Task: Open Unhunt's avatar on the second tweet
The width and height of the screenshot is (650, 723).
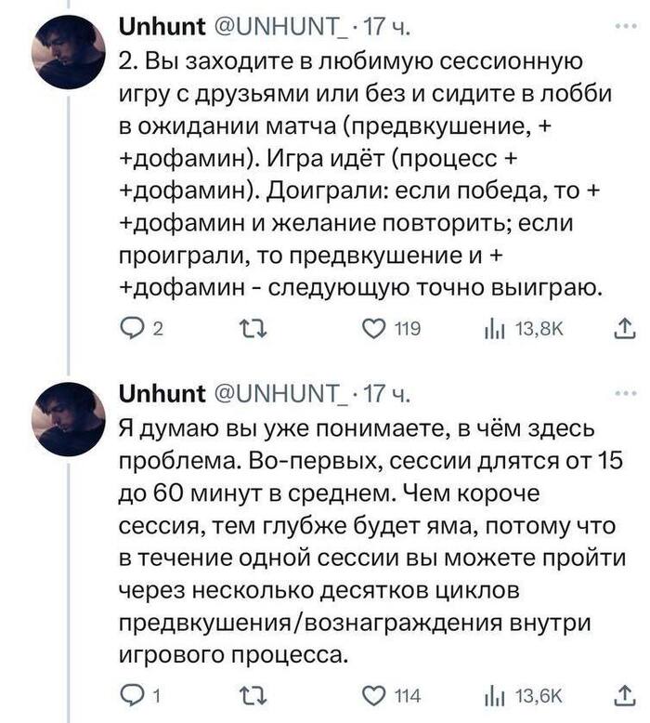Action: point(68,419)
